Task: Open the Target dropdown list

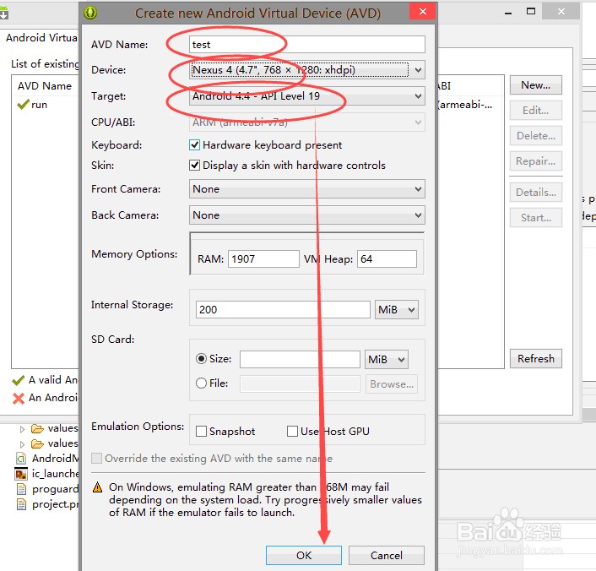Action: coord(306,95)
